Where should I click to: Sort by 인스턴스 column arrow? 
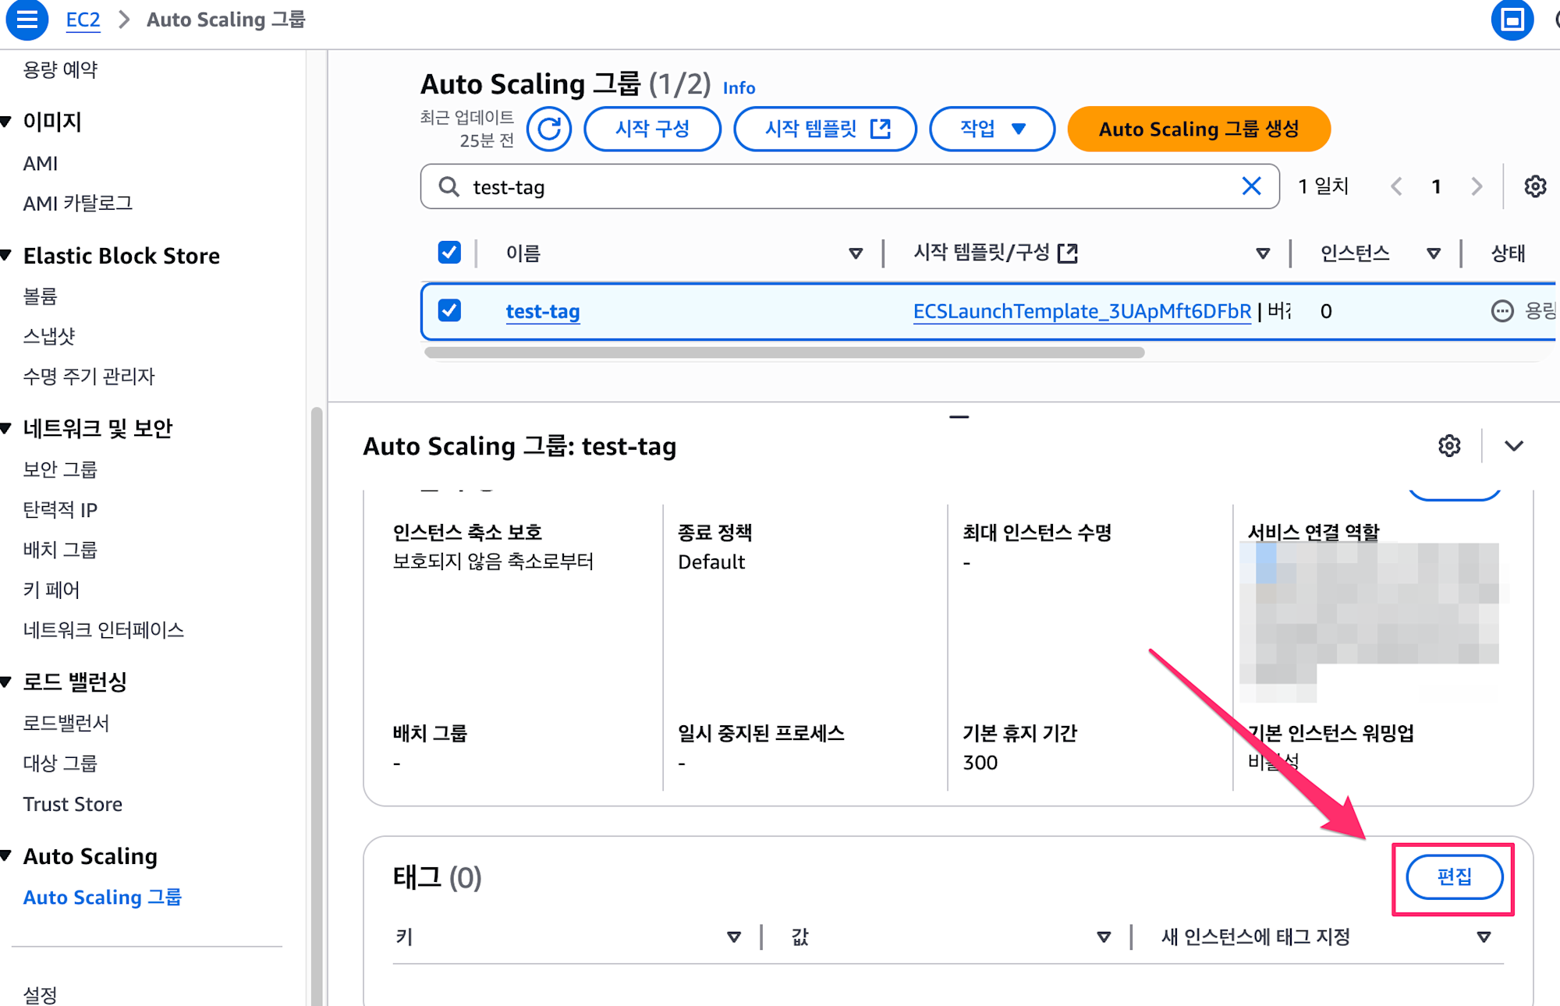1433,253
